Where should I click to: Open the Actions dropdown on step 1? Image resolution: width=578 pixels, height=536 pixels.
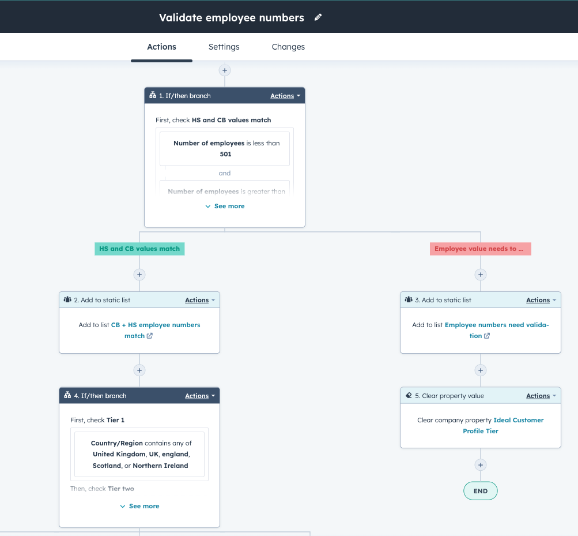coord(282,95)
